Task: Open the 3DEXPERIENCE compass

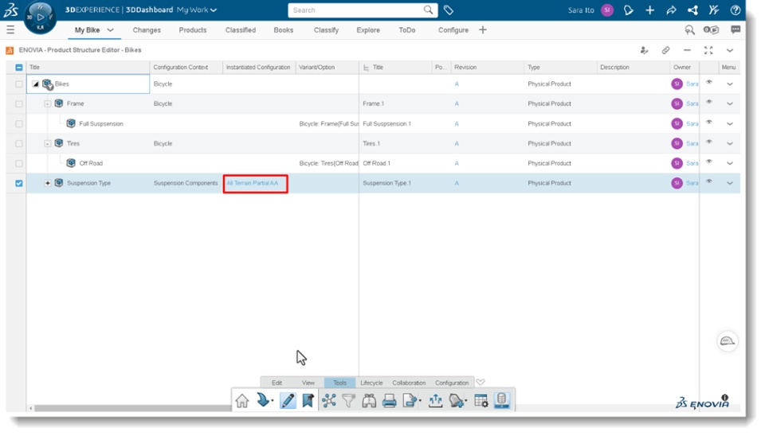Action: 40,18
